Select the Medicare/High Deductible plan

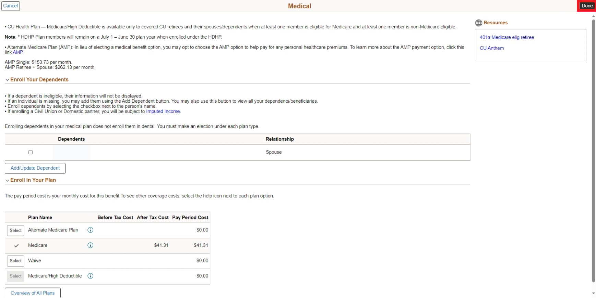16,276
